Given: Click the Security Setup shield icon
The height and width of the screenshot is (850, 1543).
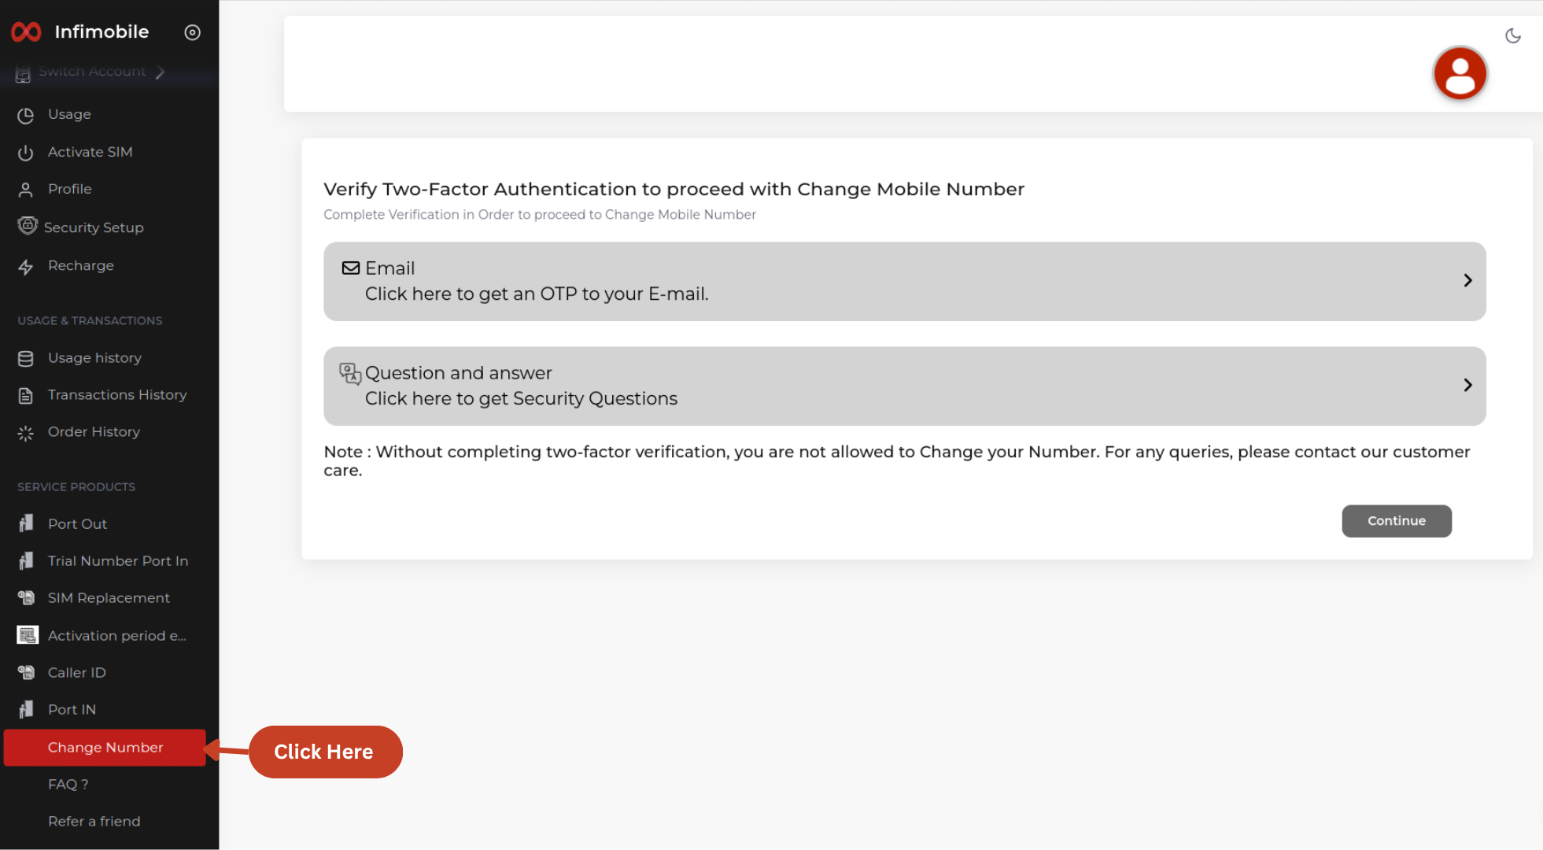Looking at the screenshot, I should click(x=28, y=227).
